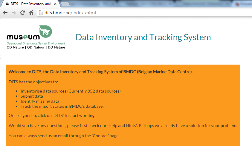Reload the current page
Screen dimensions: 252x161
22,13
